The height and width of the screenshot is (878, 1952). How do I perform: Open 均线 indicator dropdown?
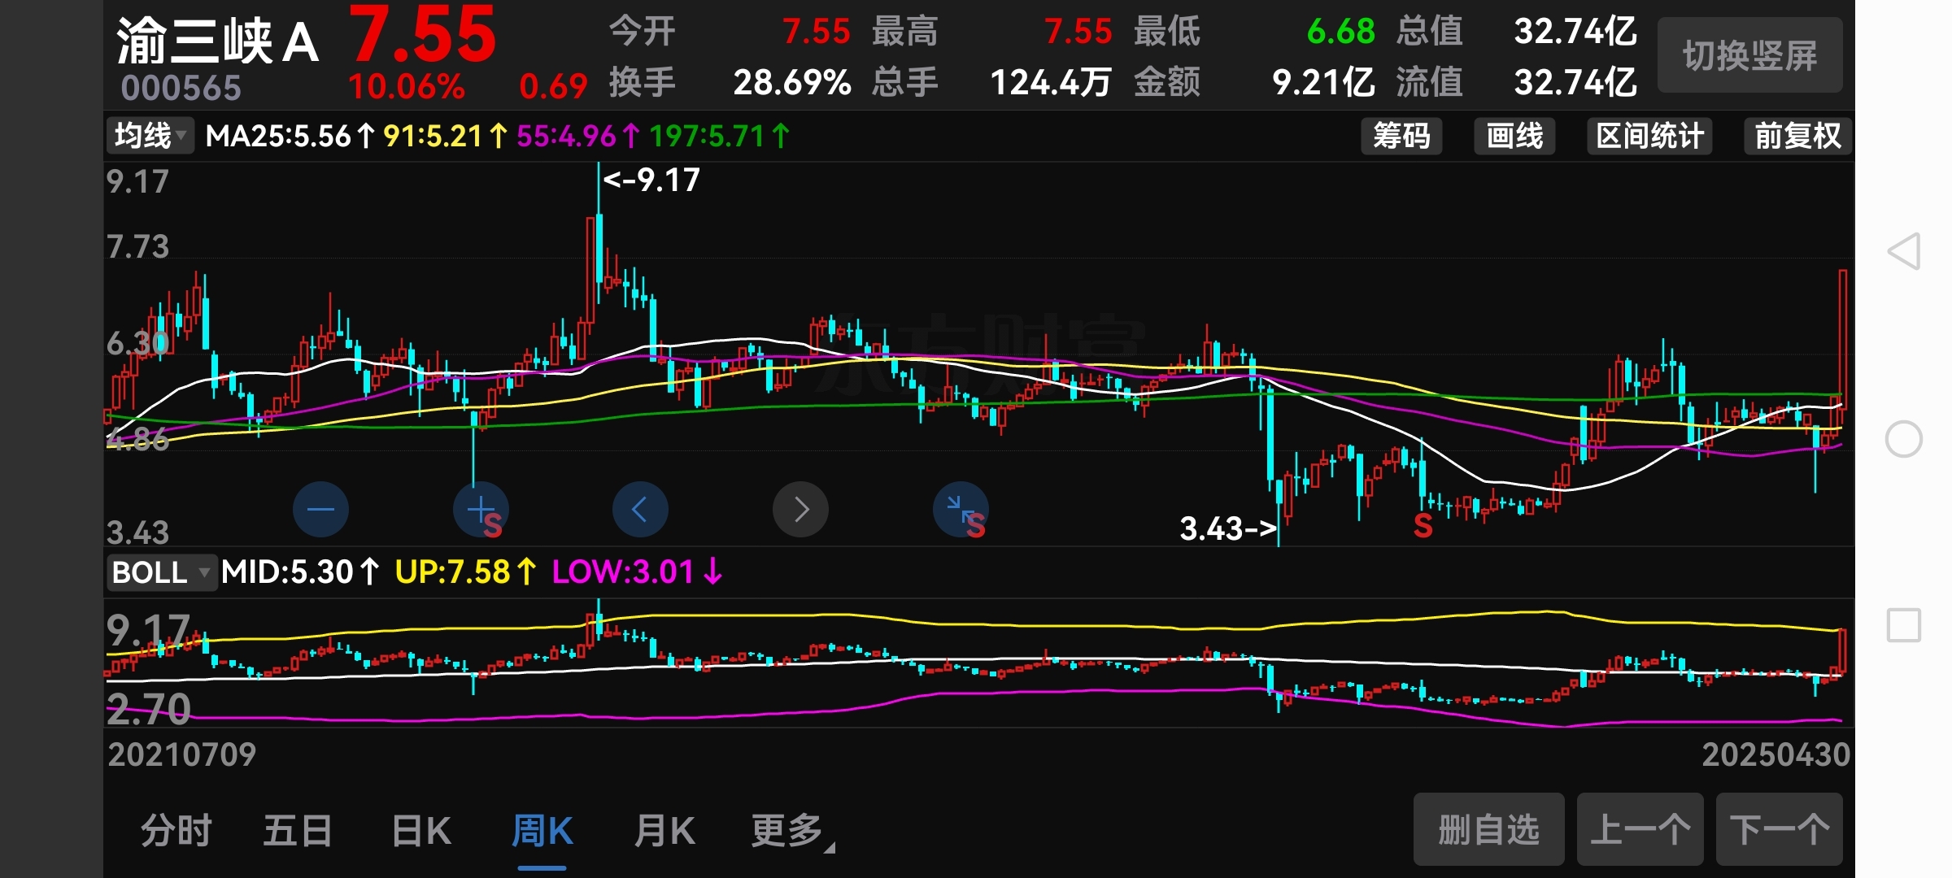click(x=150, y=136)
